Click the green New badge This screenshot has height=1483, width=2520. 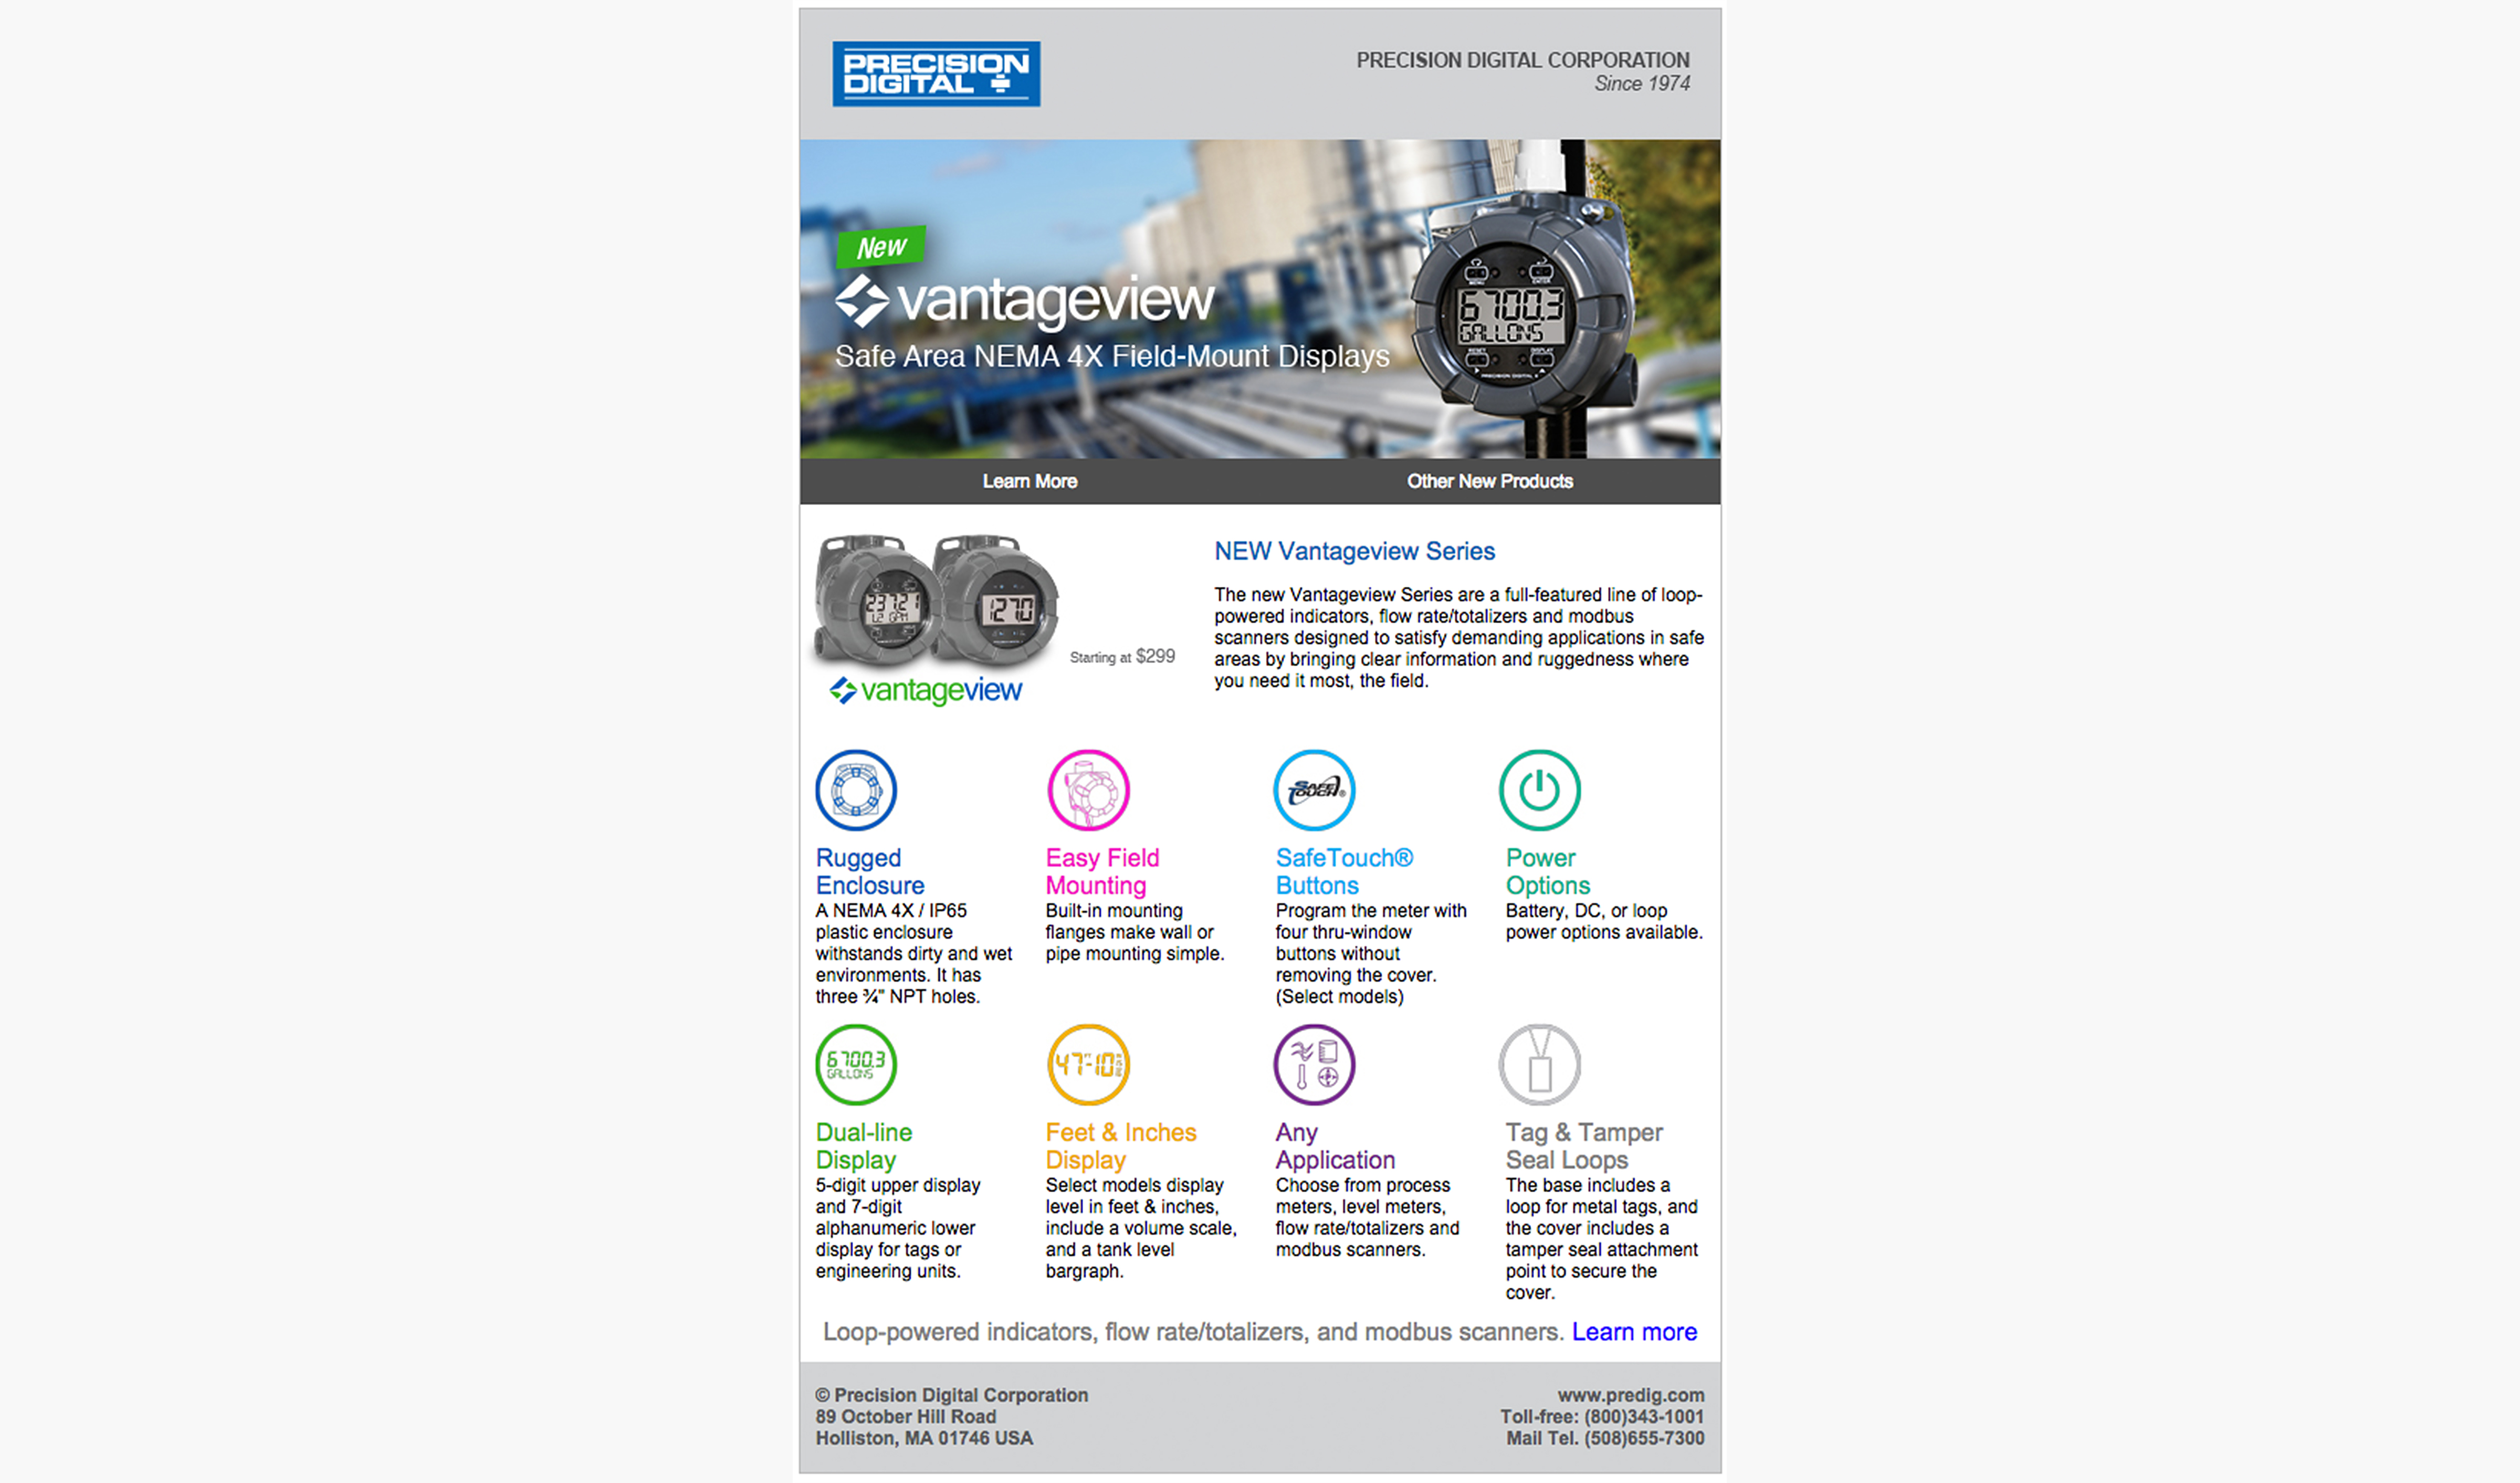click(x=881, y=247)
